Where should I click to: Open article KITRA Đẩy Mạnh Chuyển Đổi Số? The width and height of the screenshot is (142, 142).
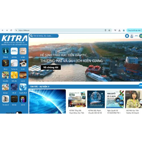95,112
